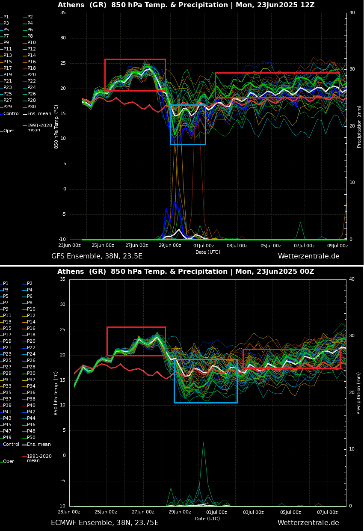Click the ECMWF chart title ending in 00Z
This screenshot has width=364, height=531.
[x=186, y=272]
